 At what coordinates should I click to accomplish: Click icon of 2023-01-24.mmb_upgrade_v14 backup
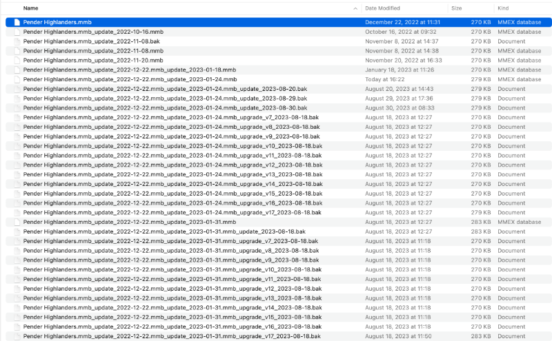tap(17, 183)
